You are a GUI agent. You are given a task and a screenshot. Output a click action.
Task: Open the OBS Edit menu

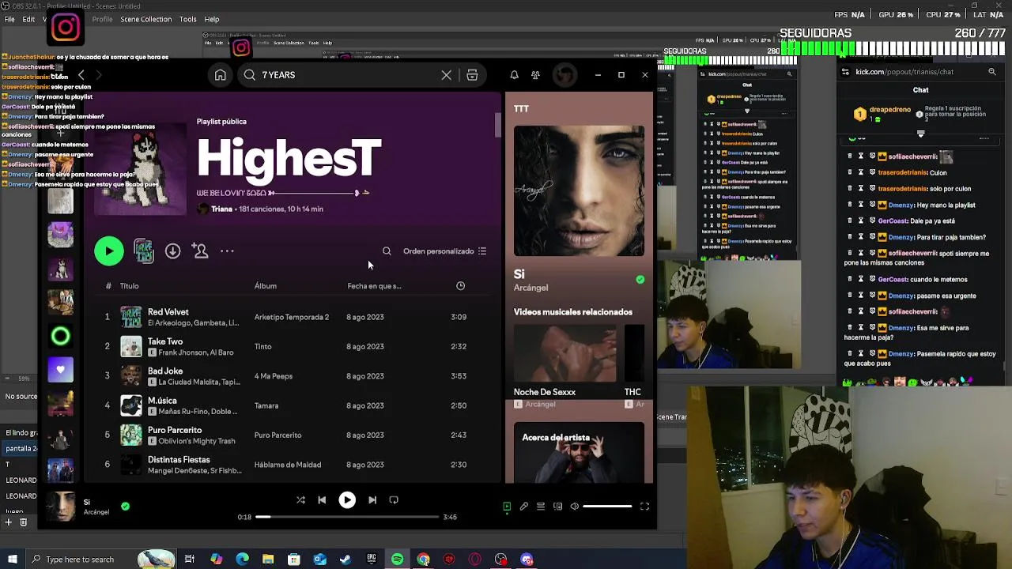(28, 19)
